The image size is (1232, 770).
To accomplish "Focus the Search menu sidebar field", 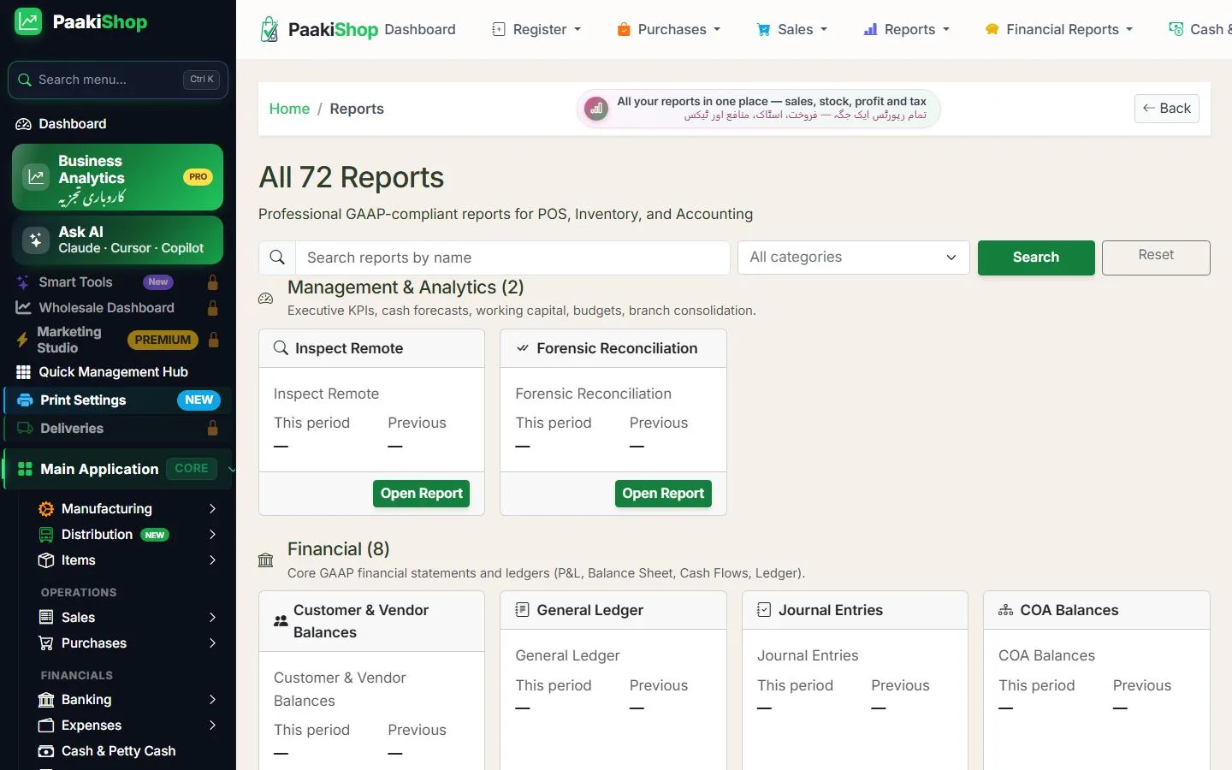I will (x=118, y=80).
